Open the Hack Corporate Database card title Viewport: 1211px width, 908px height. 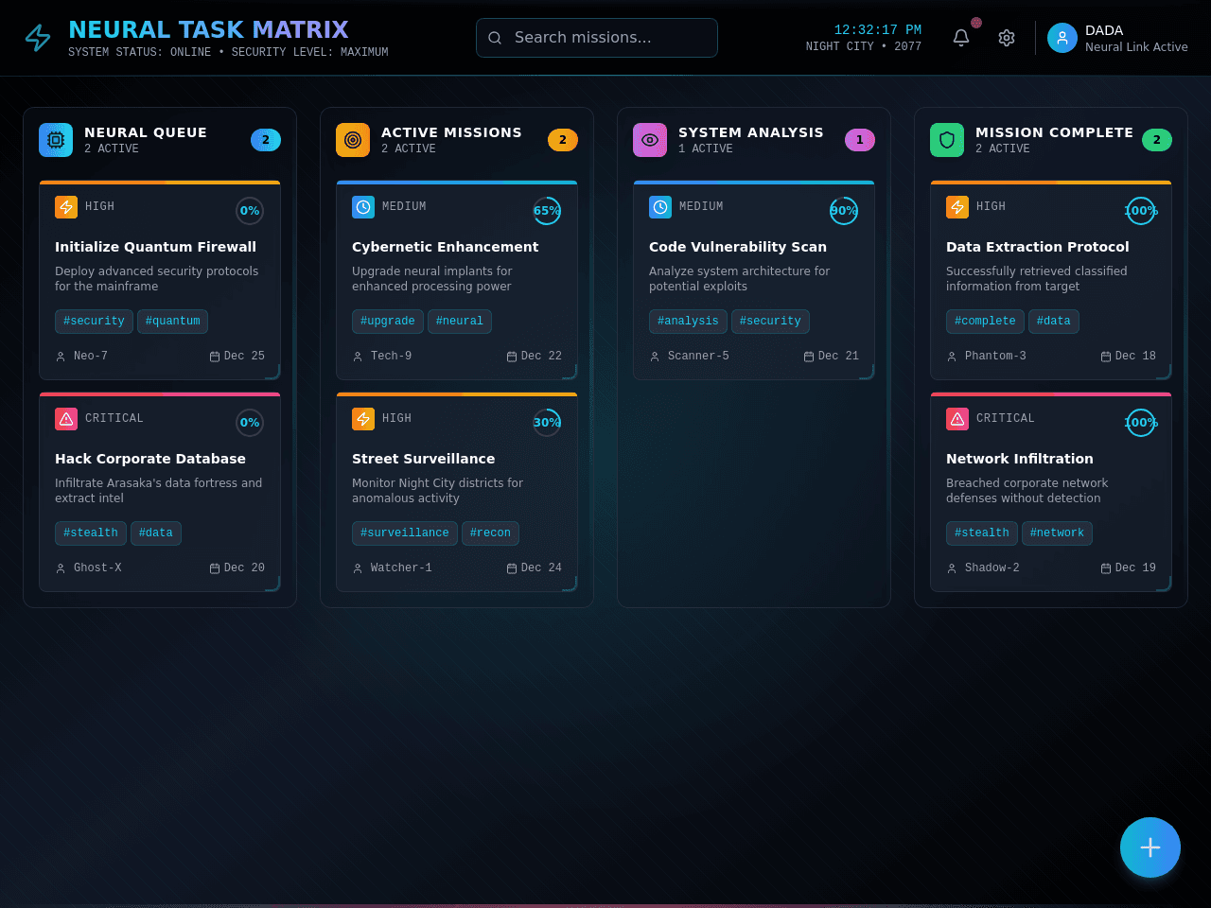150,459
